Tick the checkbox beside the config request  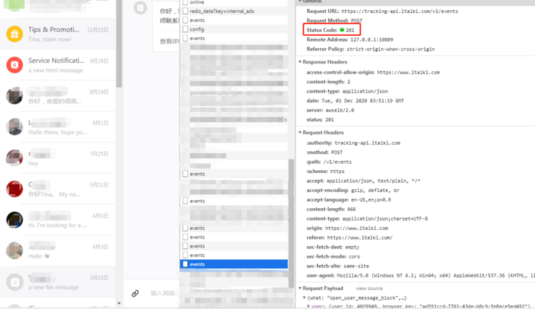coord(185,29)
